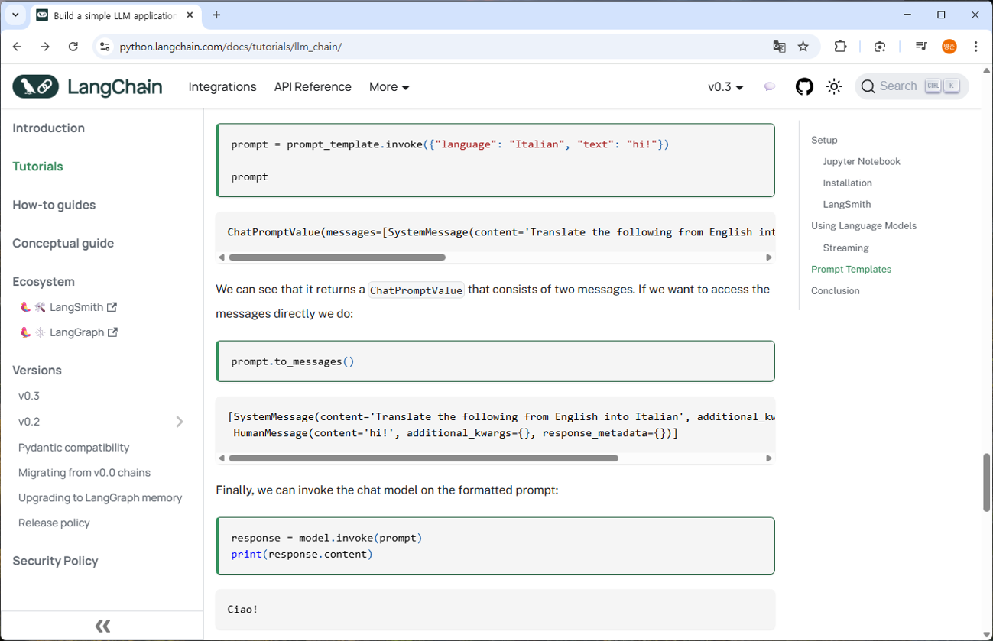Click the inline ChatPromptValue code text

coord(416,290)
